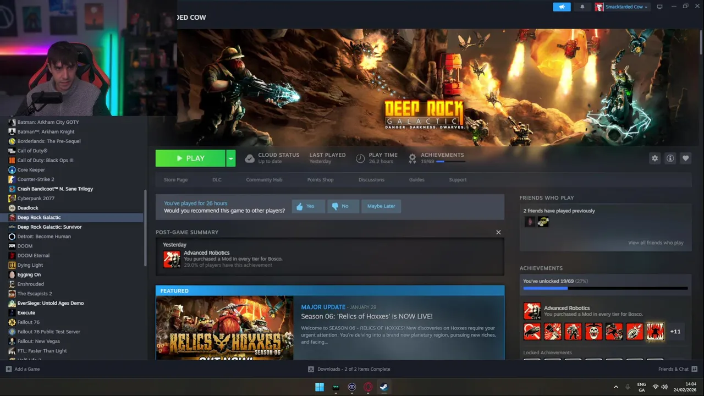This screenshot has width=704, height=396.
Task: Open the notifications bell icon
Action: point(582,7)
